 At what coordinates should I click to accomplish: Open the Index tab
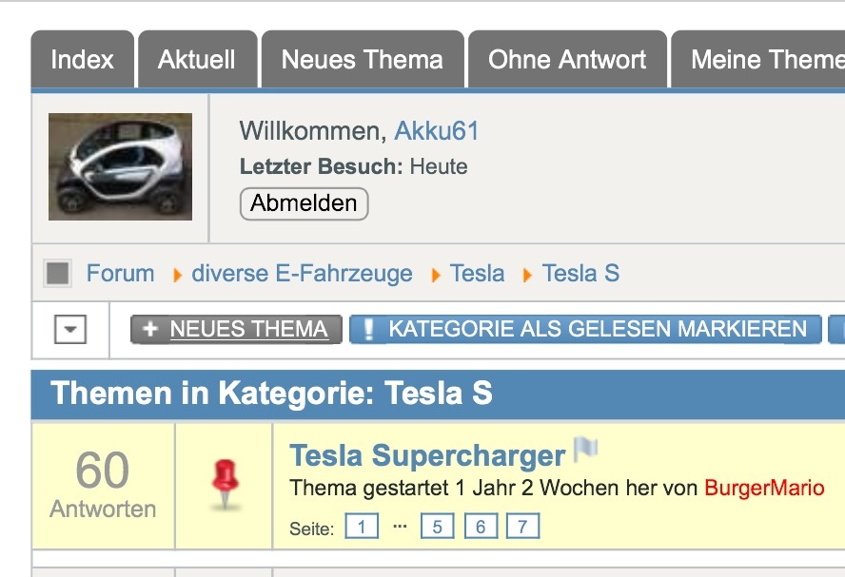pyautogui.click(x=82, y=60)
